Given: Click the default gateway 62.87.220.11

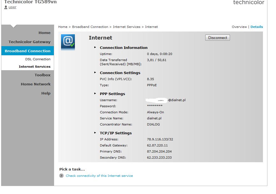Looking at the screenshot, I should [157, 145].
